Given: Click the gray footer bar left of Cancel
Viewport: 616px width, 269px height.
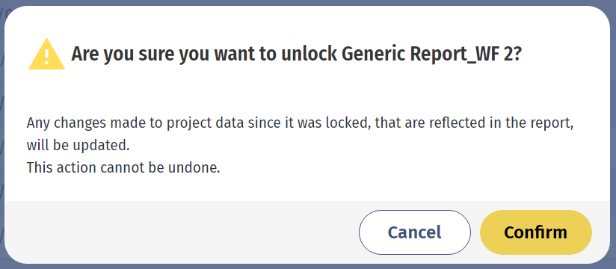Looking at the screenshot, I should point(181,232).
